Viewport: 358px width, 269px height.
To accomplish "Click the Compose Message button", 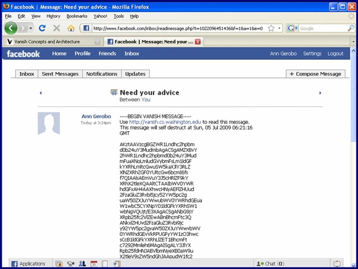I will pyautogui.click(x=315, y=74).
